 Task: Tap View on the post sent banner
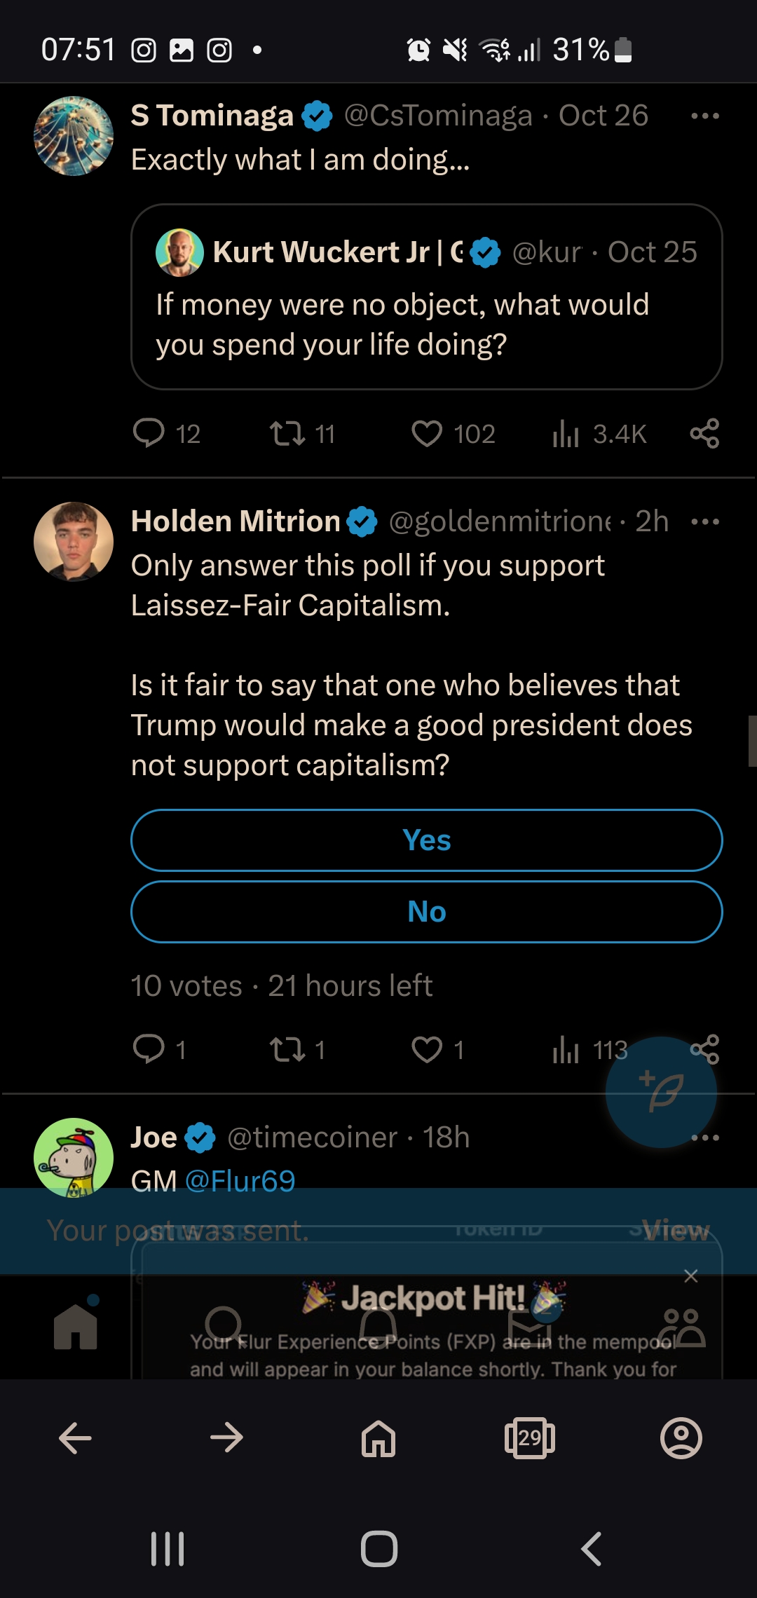pyautogui.click(x=676, y=1231)
